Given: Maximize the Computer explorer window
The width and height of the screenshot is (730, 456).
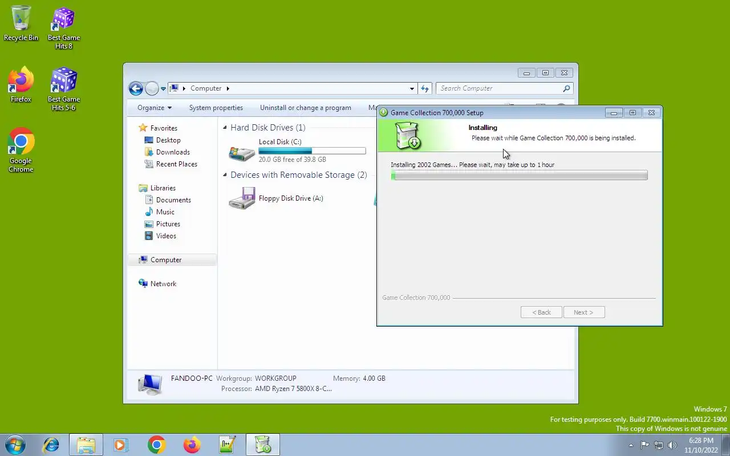Looking at the screenshot, I should [x=545, y=73].
